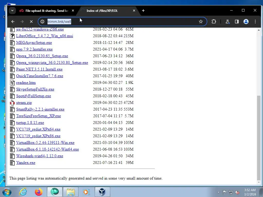Click the scrollbar up arrow
This screenshot has width=263, height=197.
[x=259, y=30]
